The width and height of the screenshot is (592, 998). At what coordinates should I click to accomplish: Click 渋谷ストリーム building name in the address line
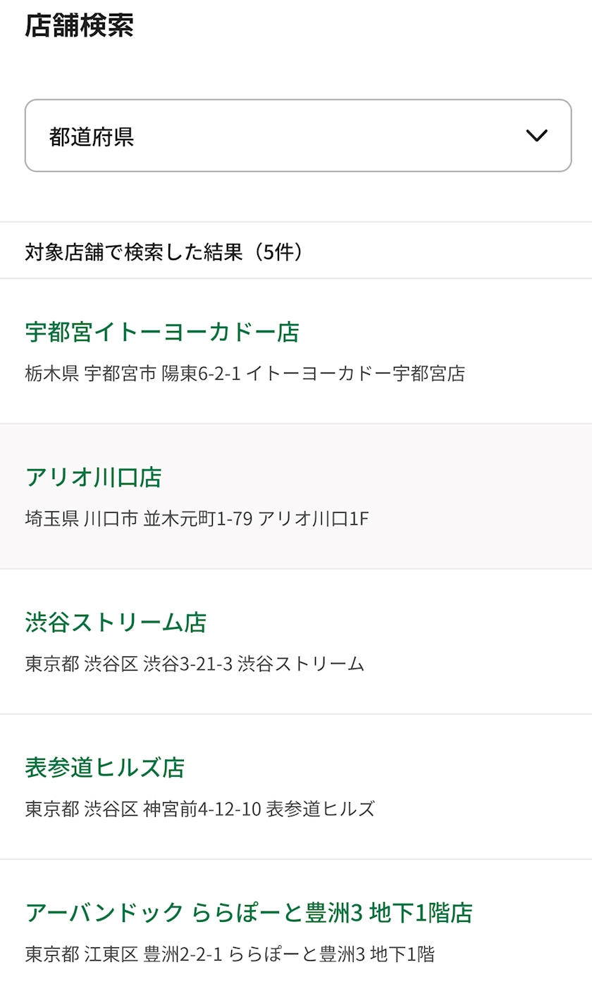tap(301, 664)
